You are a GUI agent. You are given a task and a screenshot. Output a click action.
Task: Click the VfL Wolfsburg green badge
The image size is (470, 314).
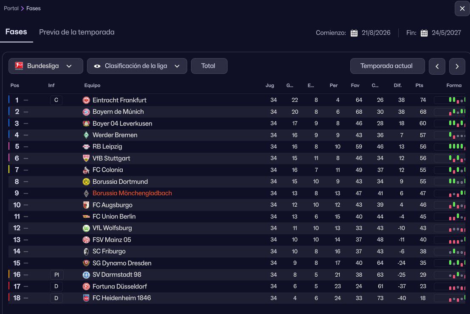coord(86,228)
